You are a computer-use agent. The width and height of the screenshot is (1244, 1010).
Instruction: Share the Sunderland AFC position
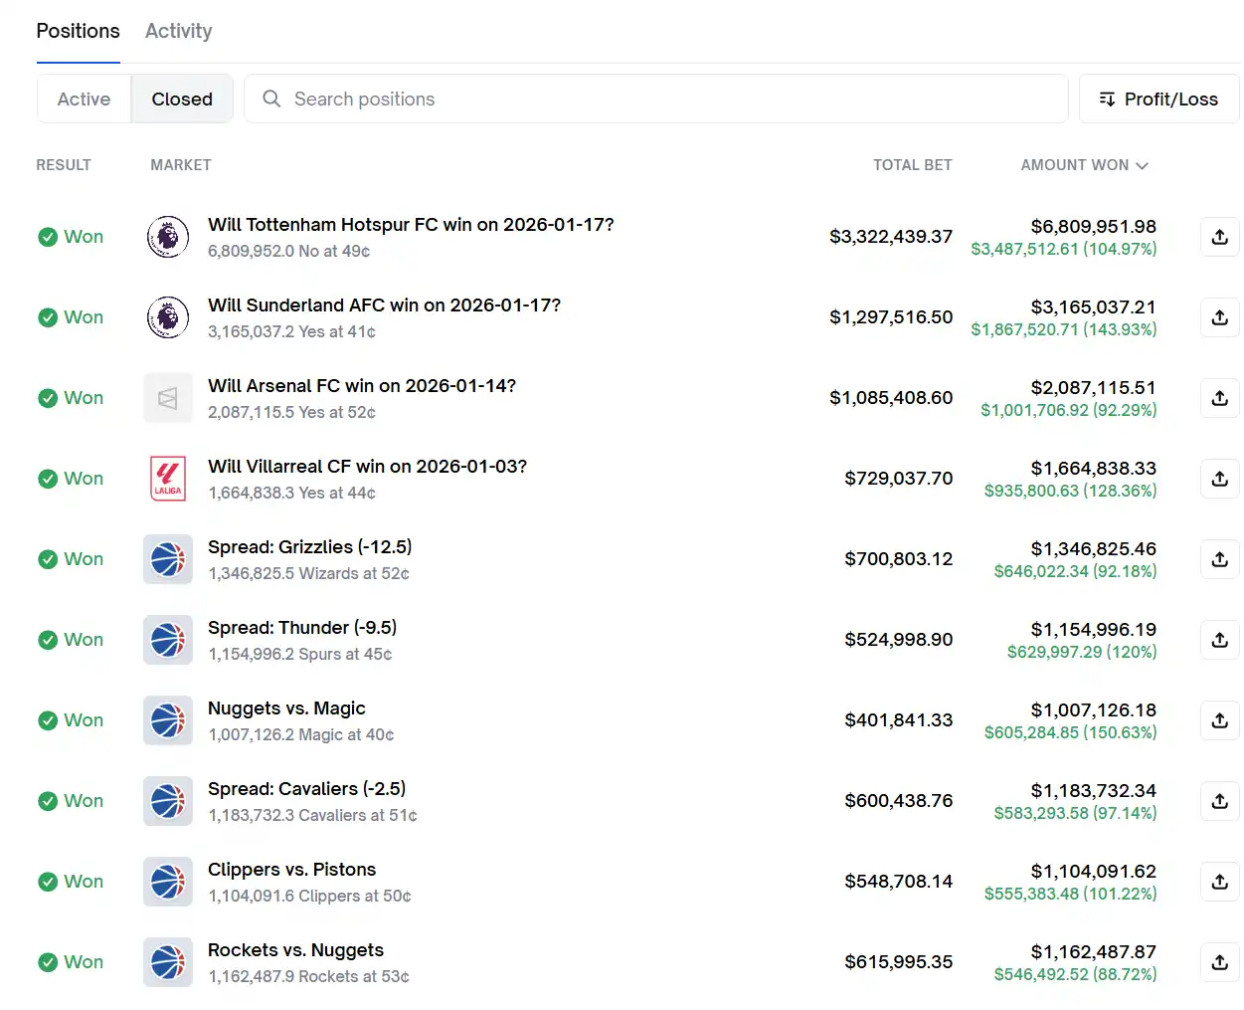[x=1220, y=317]
